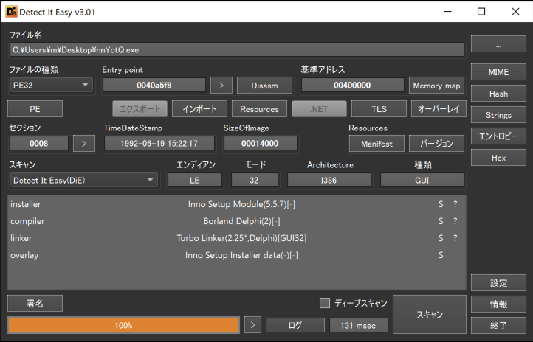This screenshot has height=342, width=533.
Task: Open the Memory map
Action: (436, 85)
